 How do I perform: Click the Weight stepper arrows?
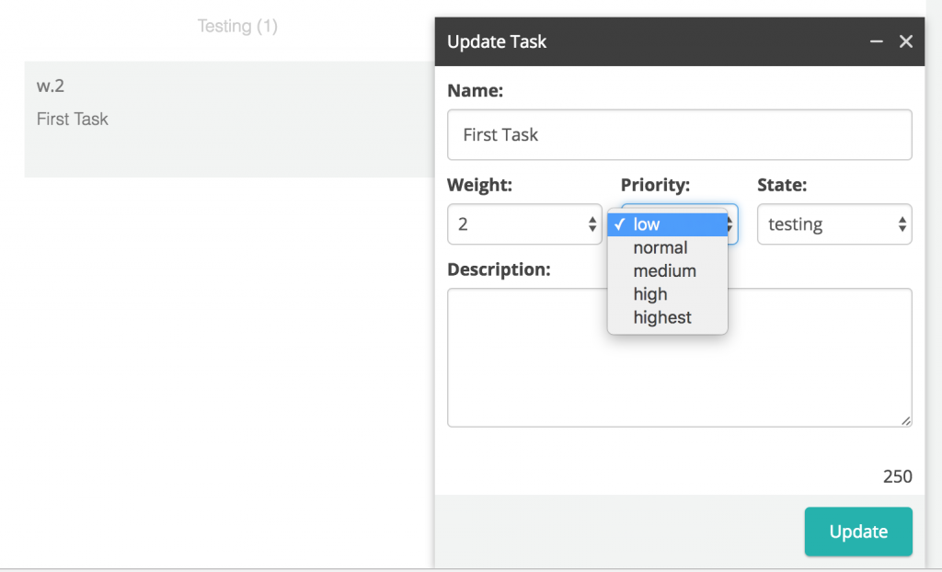tap(592, 224)
